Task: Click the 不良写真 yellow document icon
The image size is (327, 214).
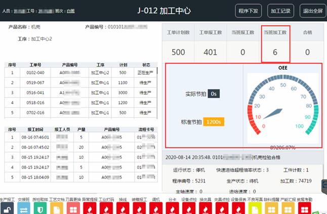Action: pos(255,208)
